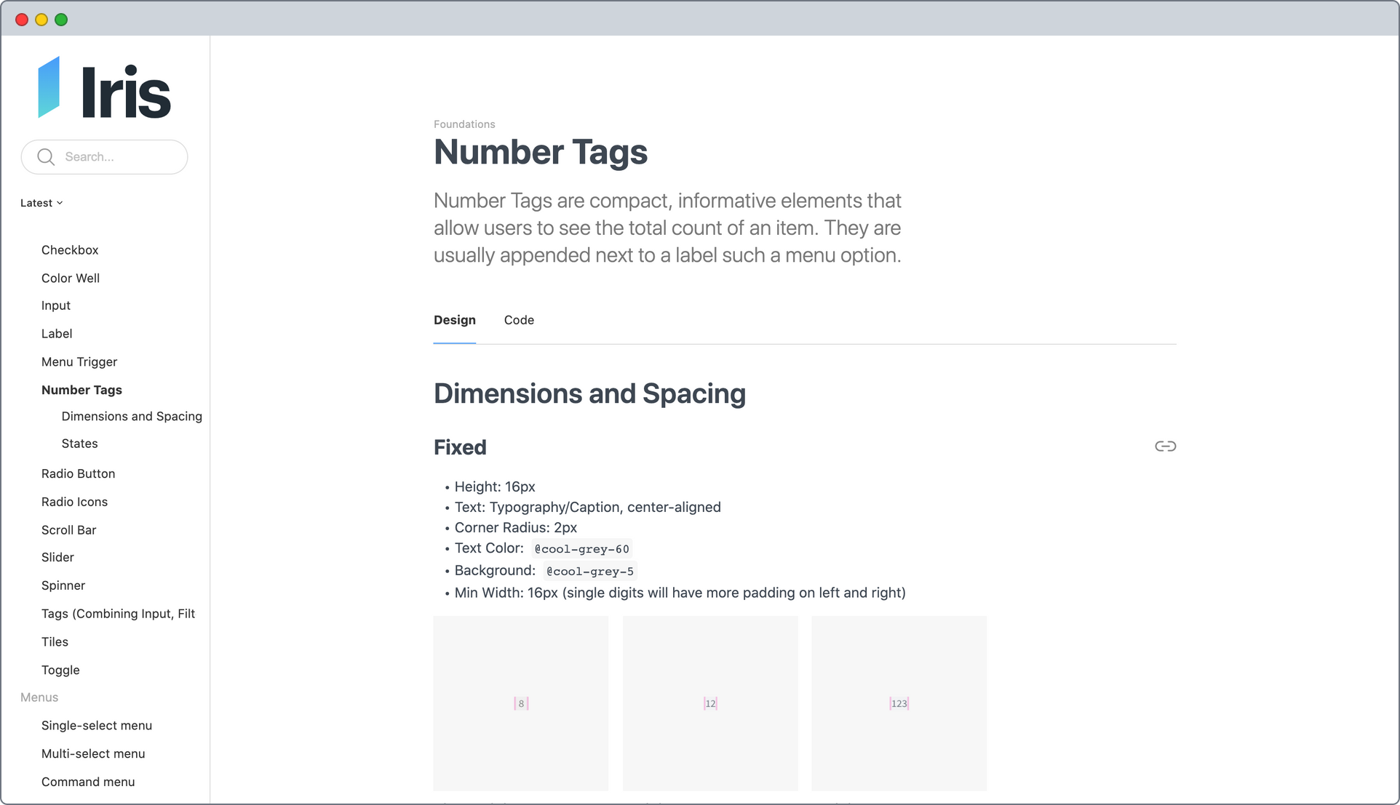Focus the Search input field
This screenshot has height=805, width=1400.
click(116, 157)
